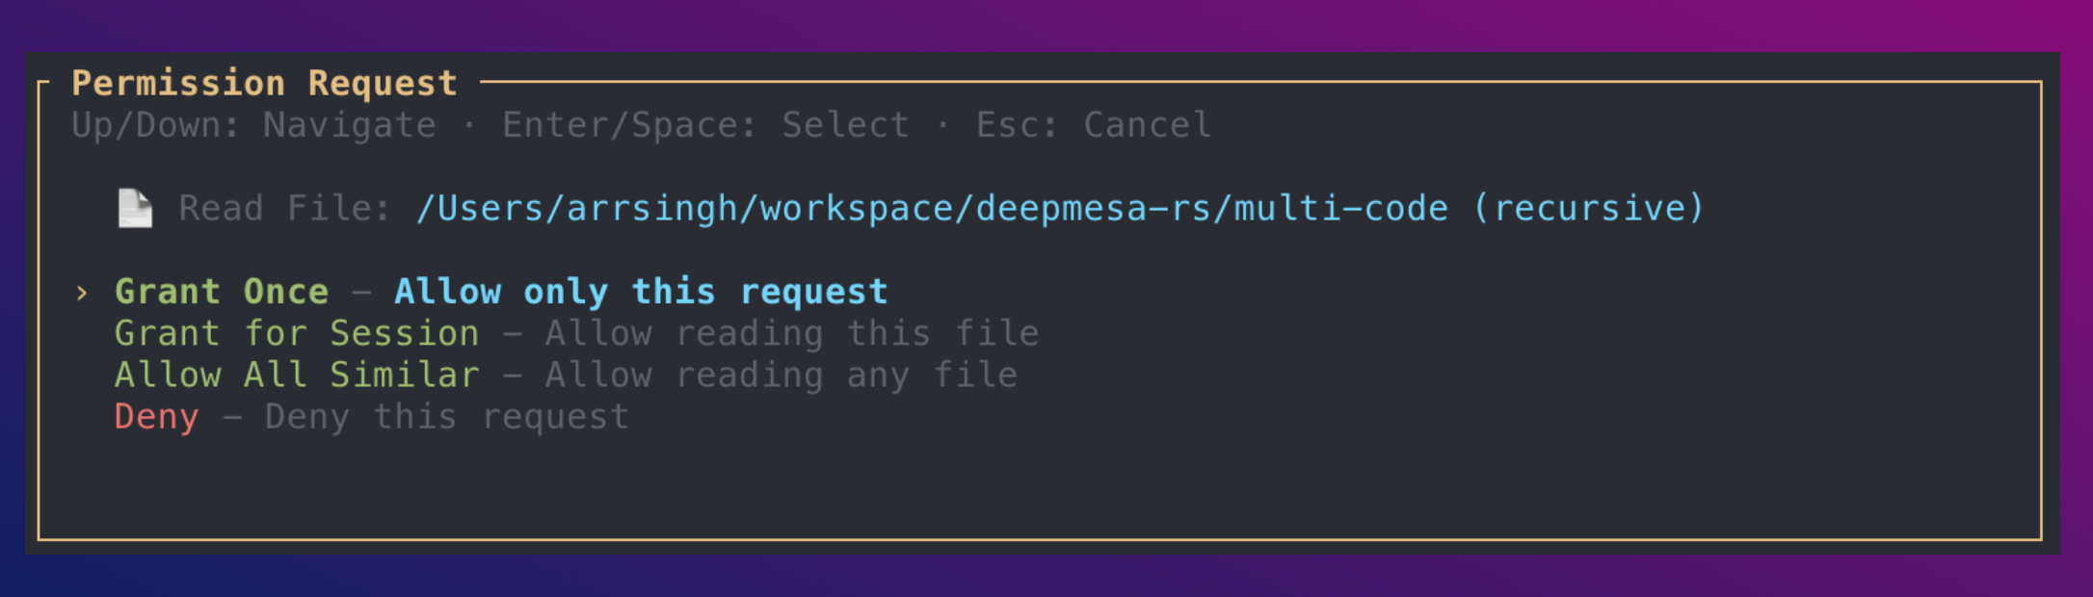Click the highlighted Grant Once row
Viewport: 2093px width, 597px height.
click(x=482, y=291)
